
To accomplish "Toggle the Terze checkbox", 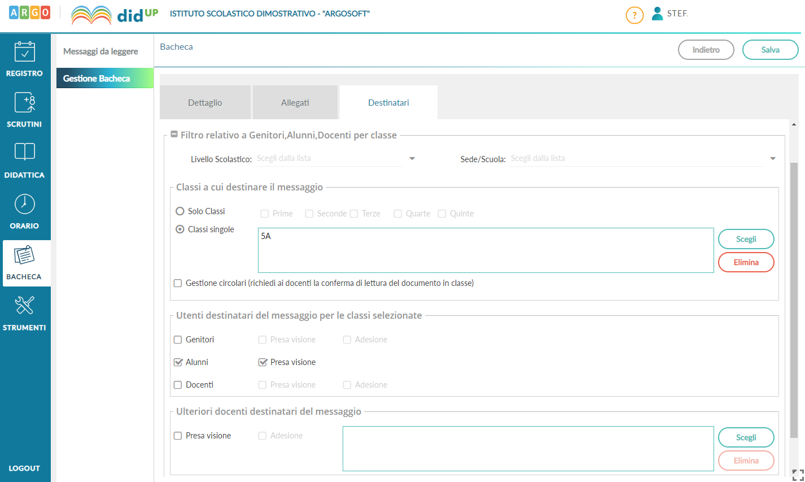I will 353,214.
